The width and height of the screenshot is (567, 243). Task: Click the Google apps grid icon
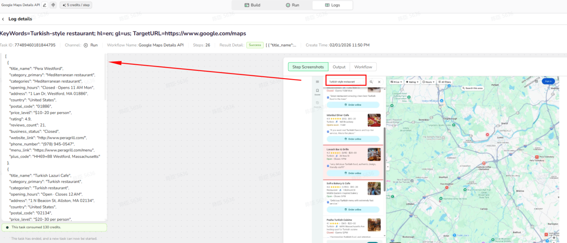pyautogui.click(x=536, y=81)
